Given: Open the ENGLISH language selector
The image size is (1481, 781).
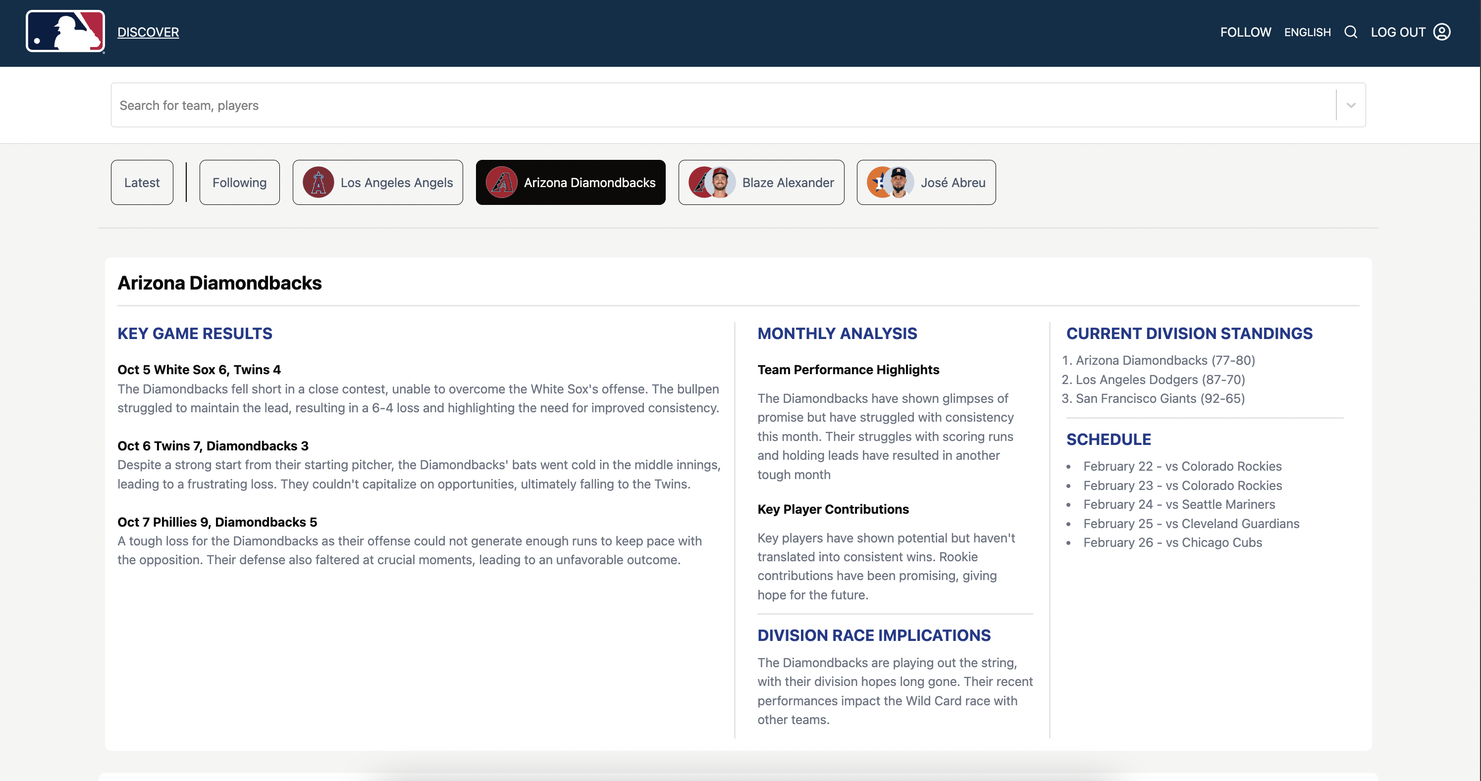Looking at the screenshot, I should click(x=1307, y=32).
